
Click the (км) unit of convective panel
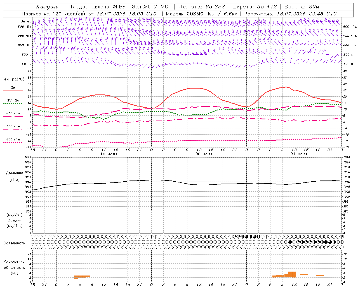click(x=15, y=273)
